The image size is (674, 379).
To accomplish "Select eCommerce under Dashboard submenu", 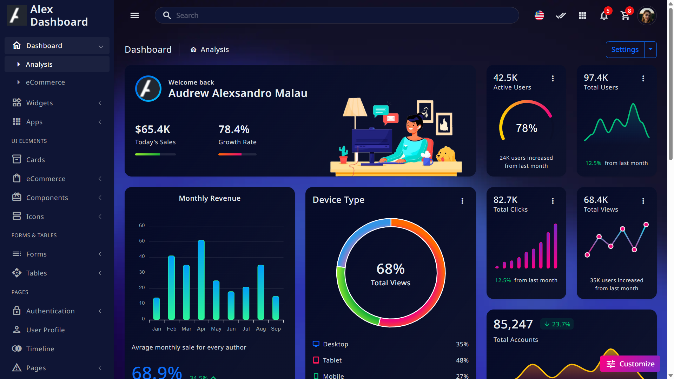I will pos(45,82).
